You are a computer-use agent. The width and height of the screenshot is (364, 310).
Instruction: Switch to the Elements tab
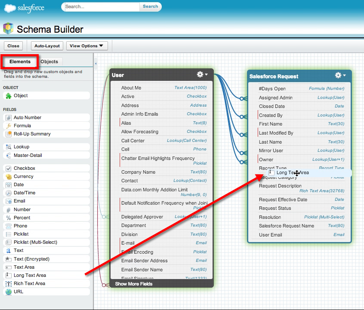click(20, 62)
